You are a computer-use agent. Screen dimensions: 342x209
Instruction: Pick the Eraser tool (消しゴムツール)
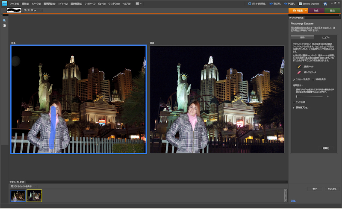(299, 73)
